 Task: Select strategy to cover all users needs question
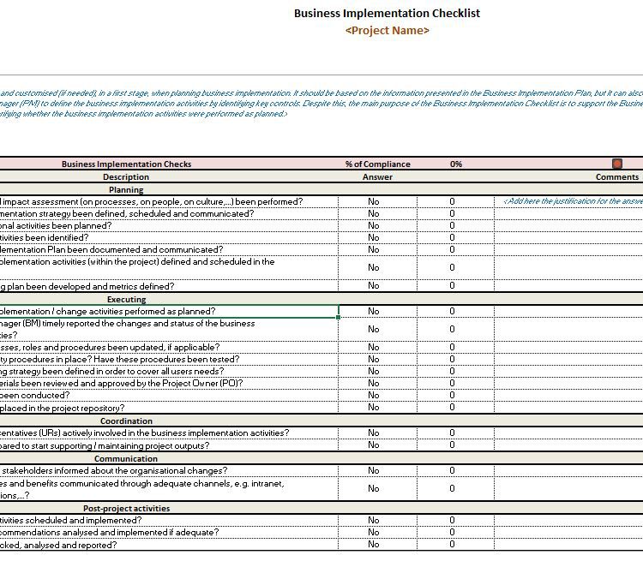[169, 371]
